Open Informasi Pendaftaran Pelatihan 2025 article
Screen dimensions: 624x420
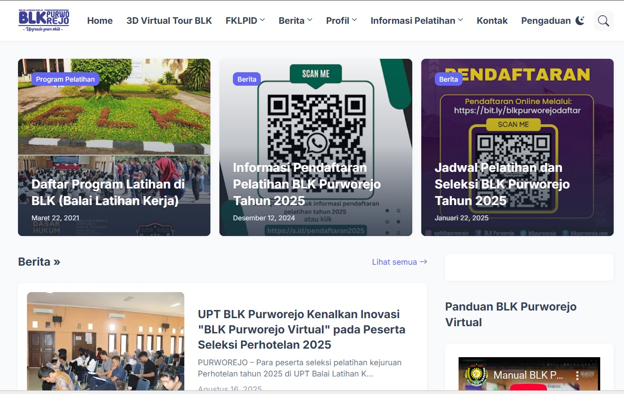[x=307, y=184]
